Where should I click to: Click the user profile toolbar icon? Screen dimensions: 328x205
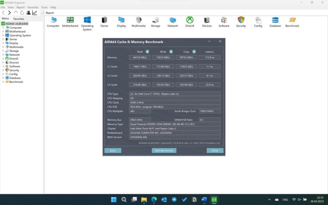[x=28, y=13]
